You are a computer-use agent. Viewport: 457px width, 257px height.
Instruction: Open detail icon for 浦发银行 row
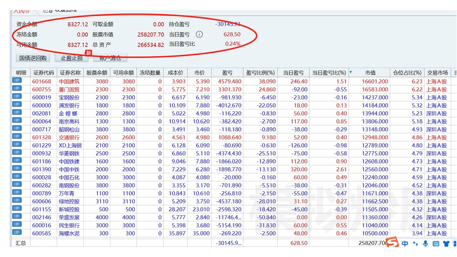[17, 105]
